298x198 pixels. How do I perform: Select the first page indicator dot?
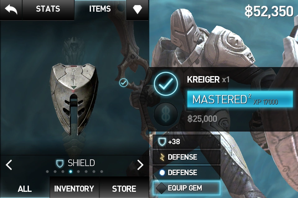47,171
